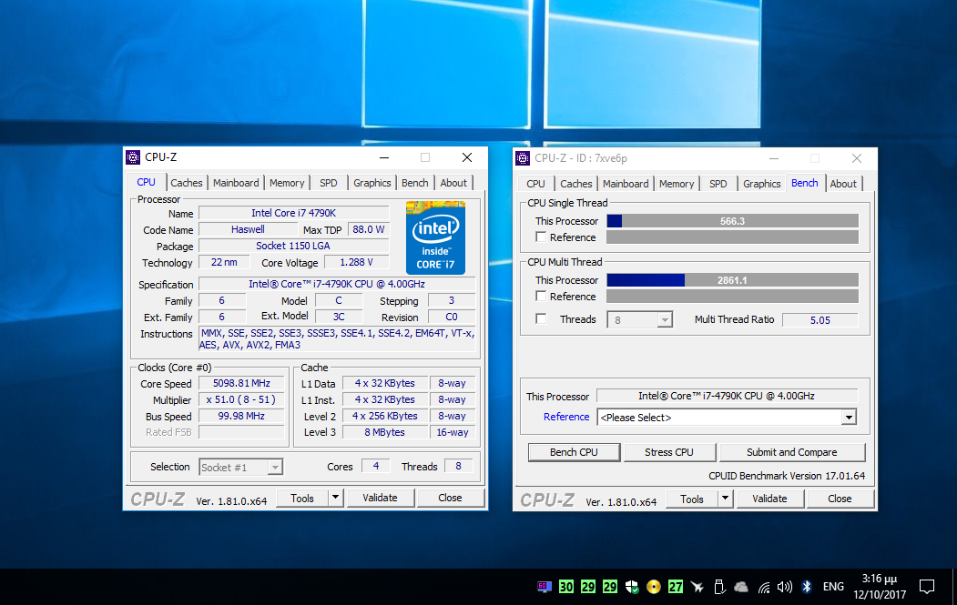This screenshot has height=605, width=957.
Task: Click the Core Voltage value 1.288 V
Action: point(356,262)
